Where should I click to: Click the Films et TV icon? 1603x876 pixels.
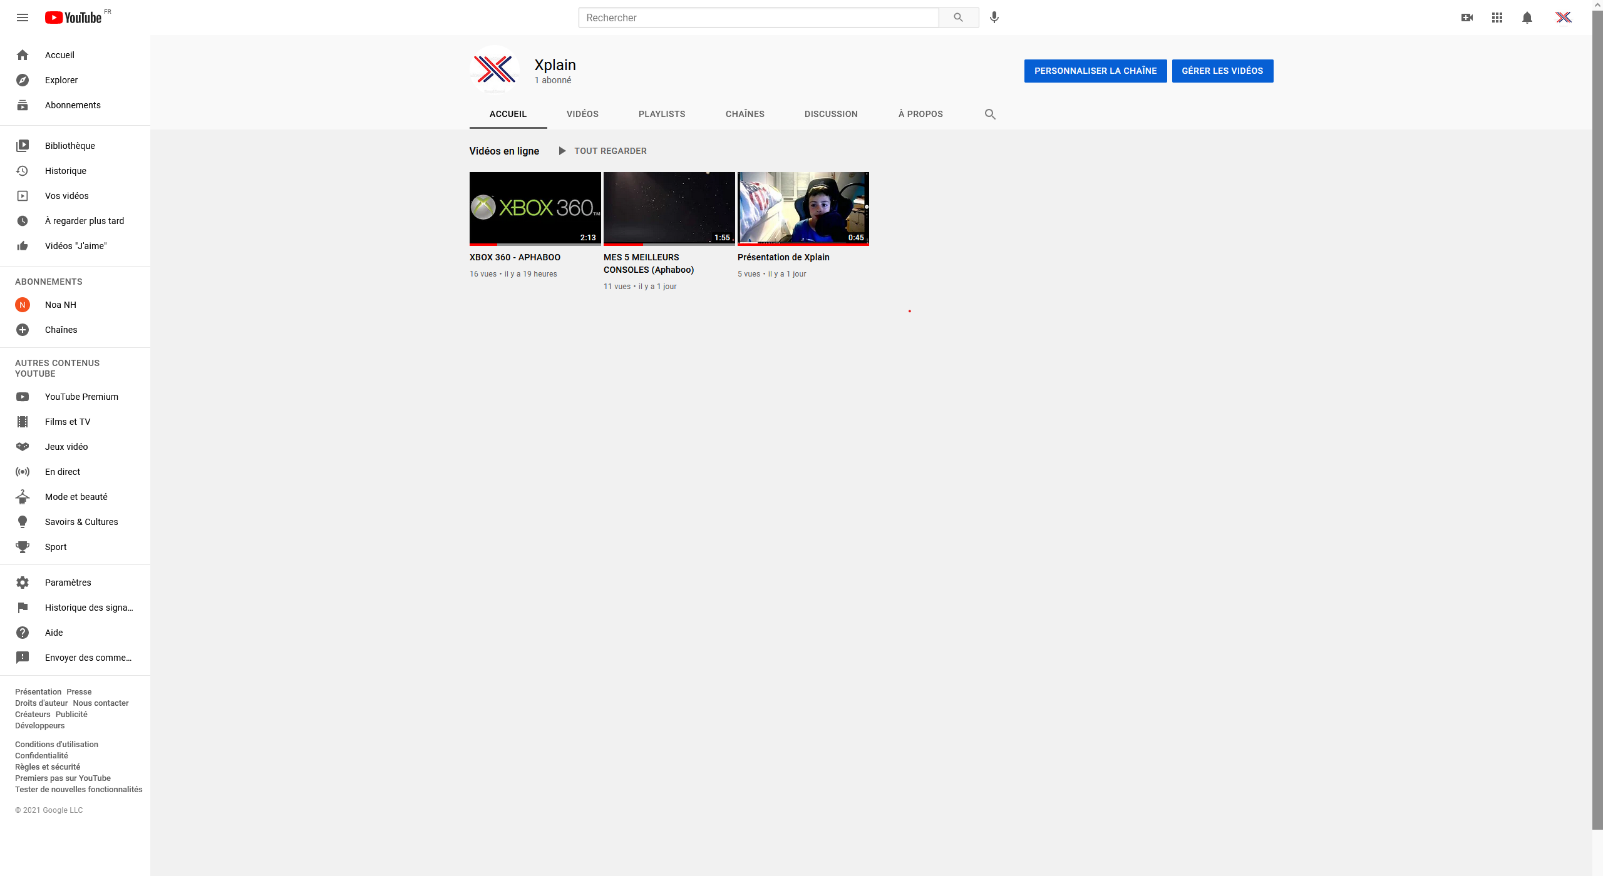click(x=23, y=422)
